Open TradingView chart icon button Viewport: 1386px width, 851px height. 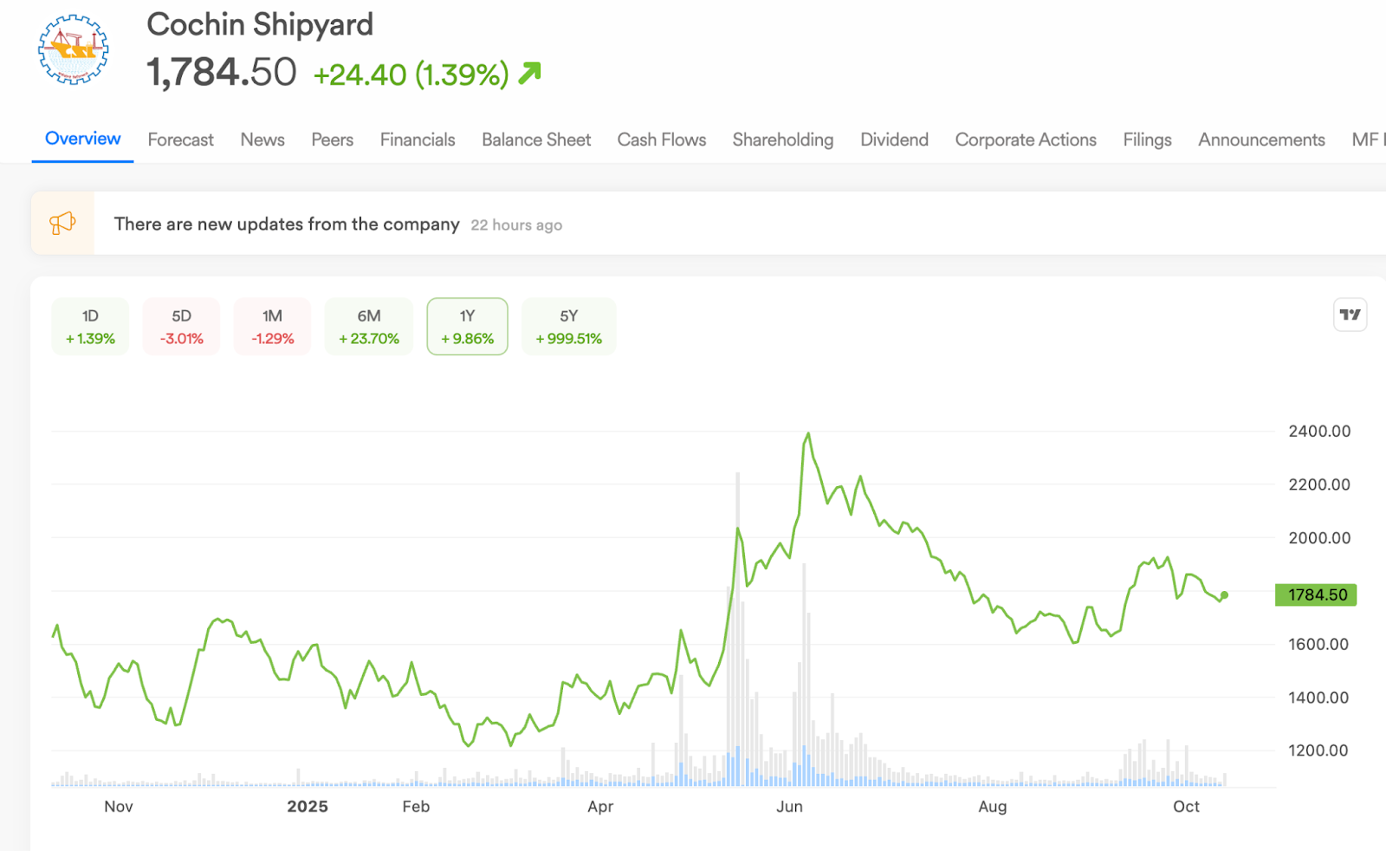point(1350,315)
